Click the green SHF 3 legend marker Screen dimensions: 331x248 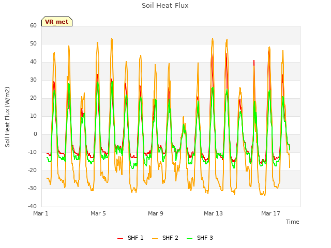[x=190, y=238]
